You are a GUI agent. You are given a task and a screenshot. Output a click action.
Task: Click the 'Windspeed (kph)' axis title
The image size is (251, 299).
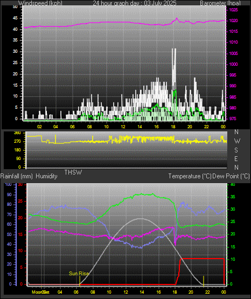point(40,3)
